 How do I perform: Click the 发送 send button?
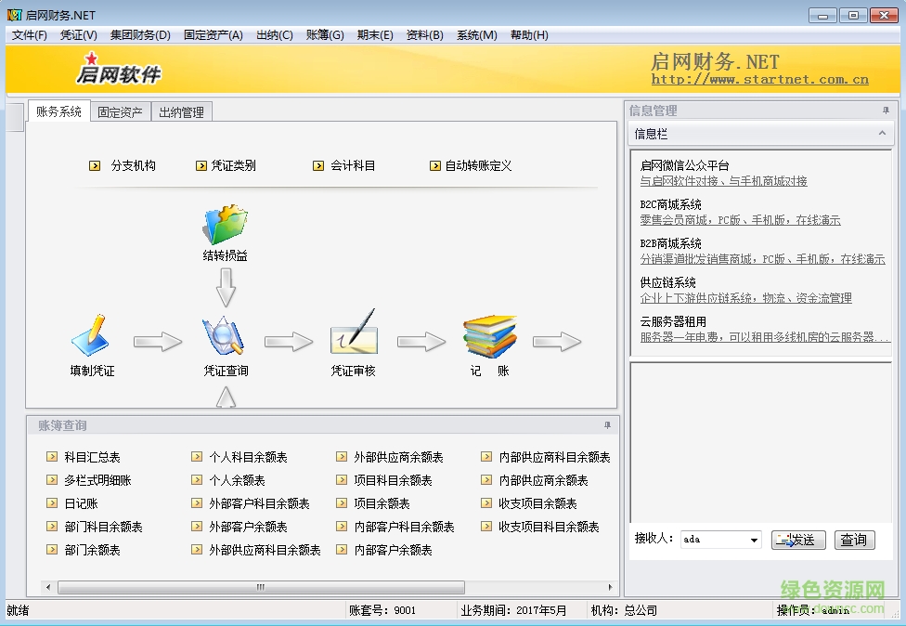point(798,540)
